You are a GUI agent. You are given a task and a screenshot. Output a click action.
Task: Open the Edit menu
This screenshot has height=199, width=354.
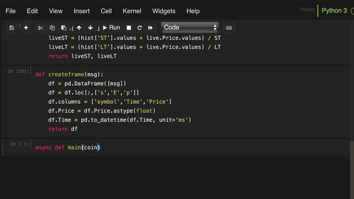click(x=32, y=11)
